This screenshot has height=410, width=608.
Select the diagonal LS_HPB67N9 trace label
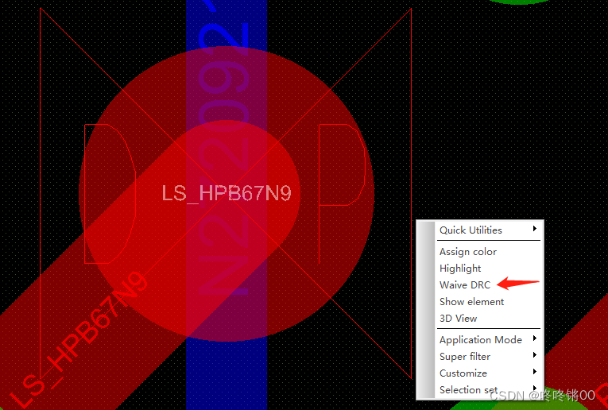[79, 340]
